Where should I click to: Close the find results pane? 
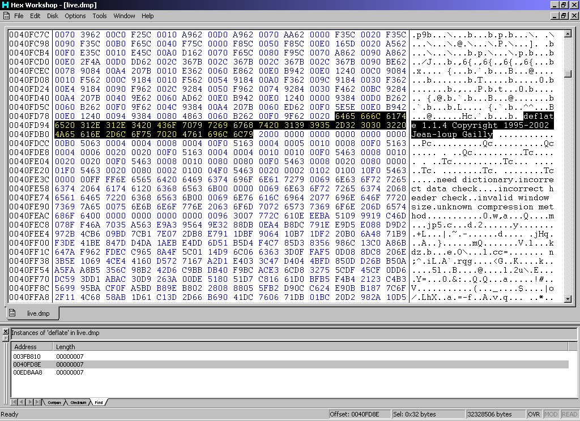pos(6,331)
